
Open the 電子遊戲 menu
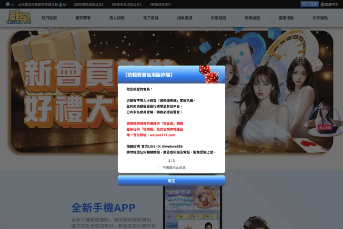(x=151, y=18)
